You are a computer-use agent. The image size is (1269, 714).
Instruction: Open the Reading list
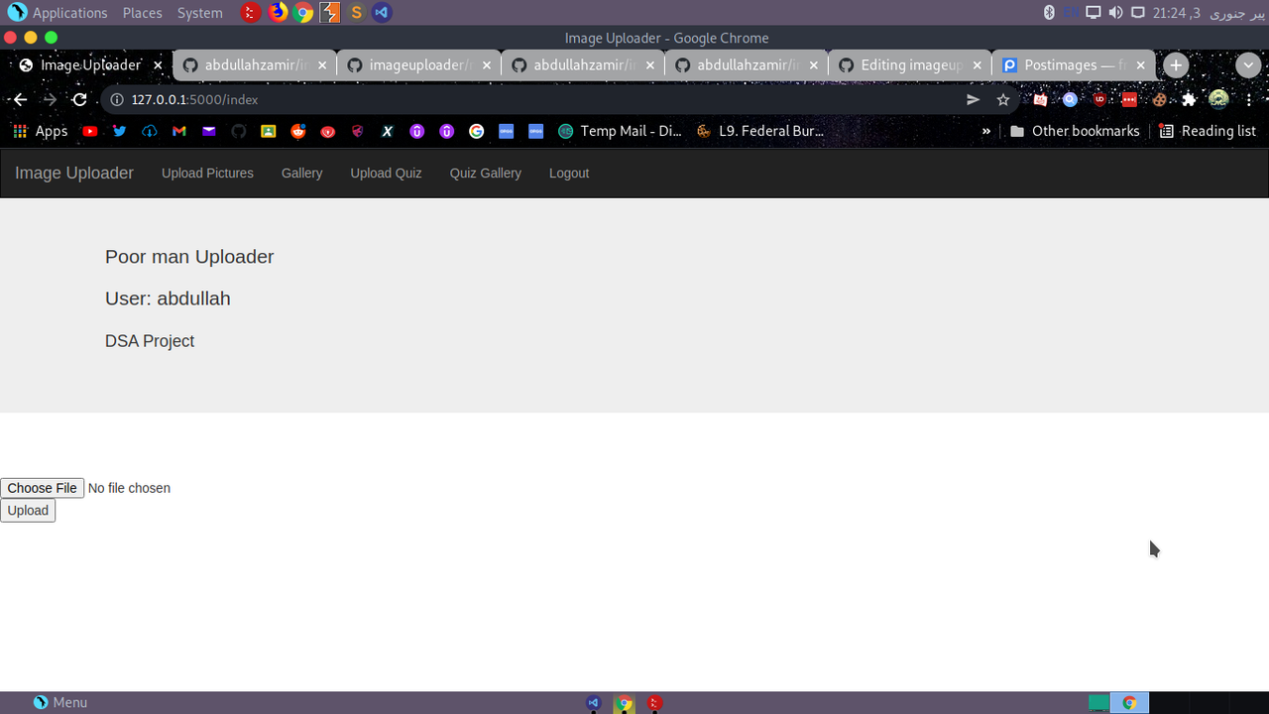pos(1208,131)
